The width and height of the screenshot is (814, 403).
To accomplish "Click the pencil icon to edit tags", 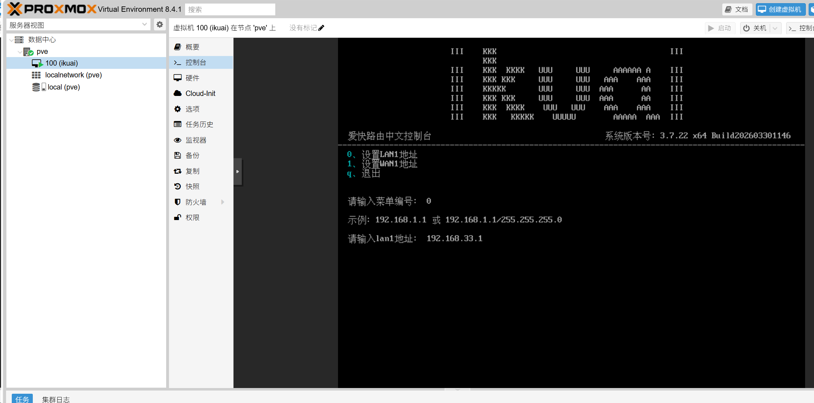I will (x=321, y=28).
